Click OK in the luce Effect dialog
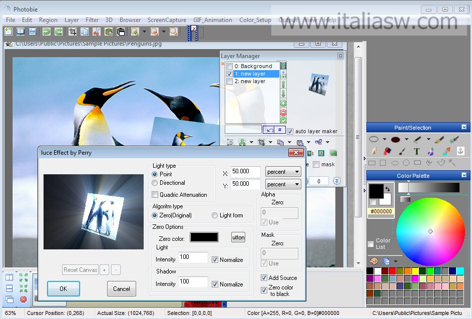472x319 pixels. 64,288
